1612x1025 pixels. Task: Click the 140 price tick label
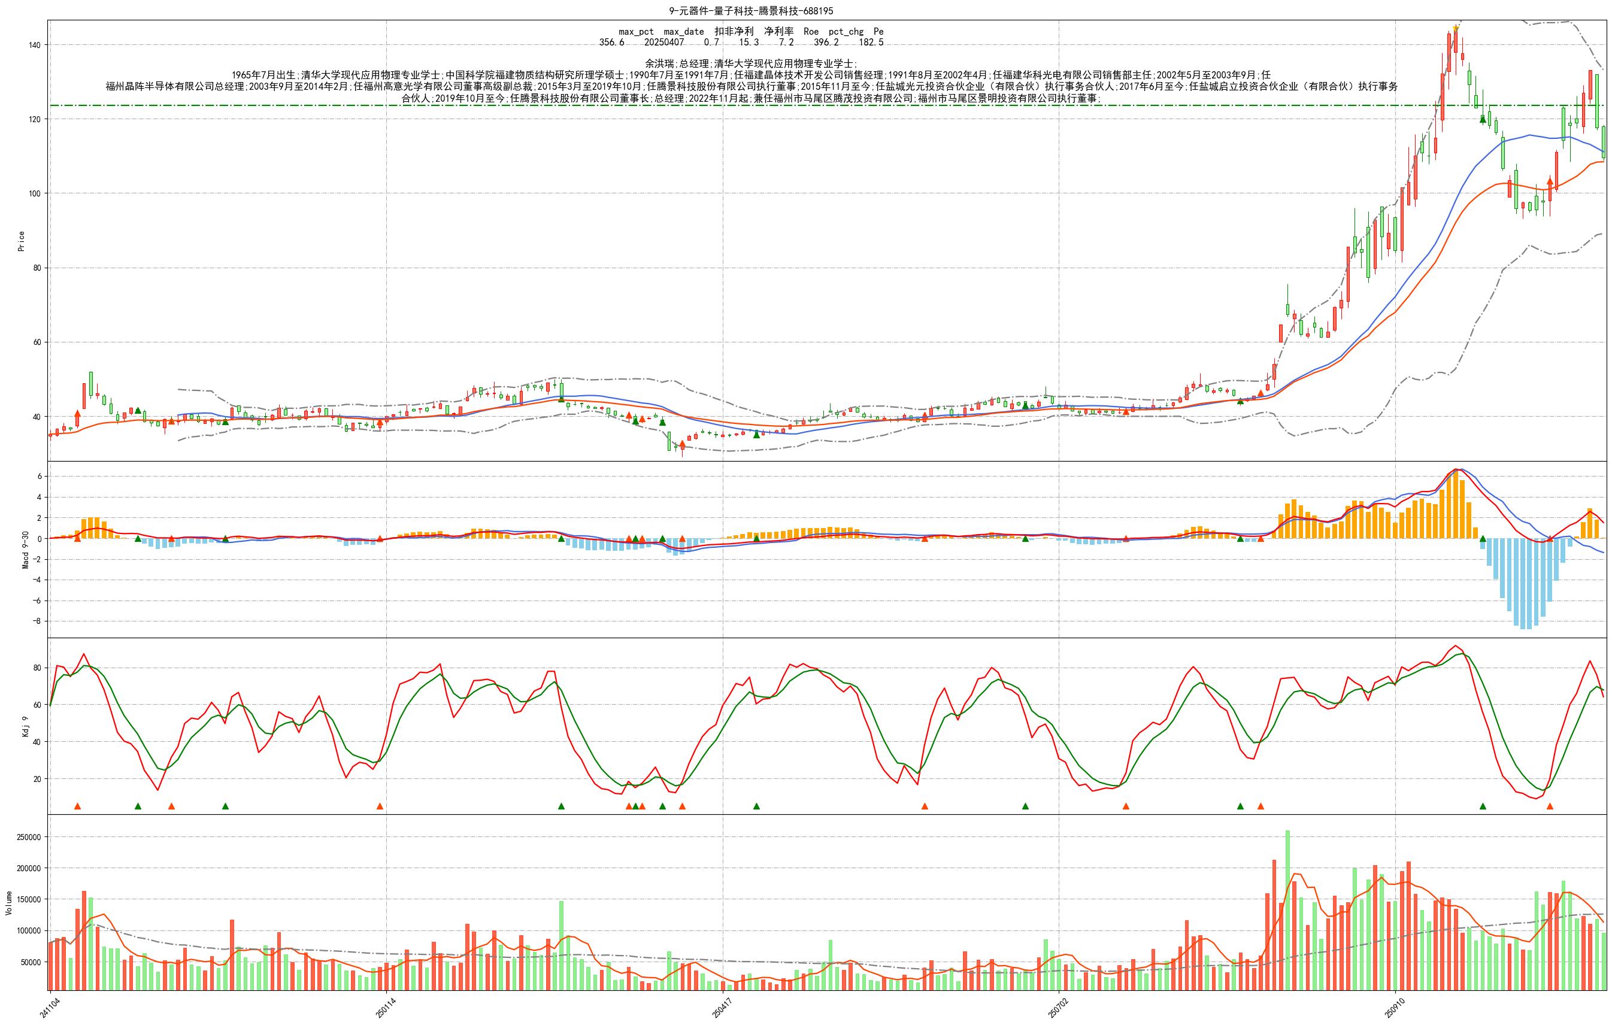pos(34,45)
